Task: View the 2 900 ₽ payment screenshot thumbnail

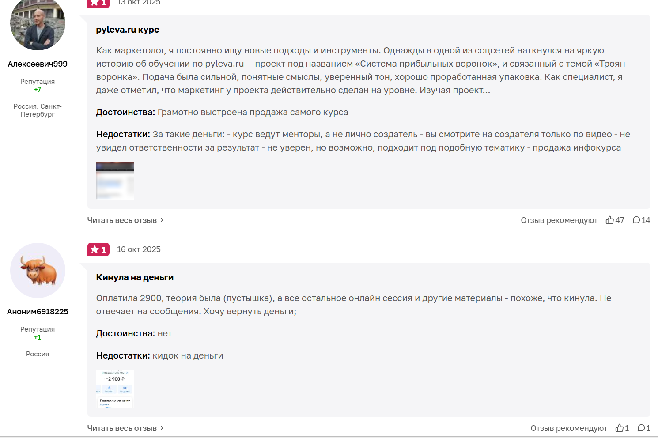Action: (x=115, y=389)
